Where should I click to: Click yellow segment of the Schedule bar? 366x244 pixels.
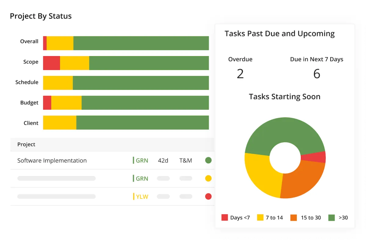(58, 83)
